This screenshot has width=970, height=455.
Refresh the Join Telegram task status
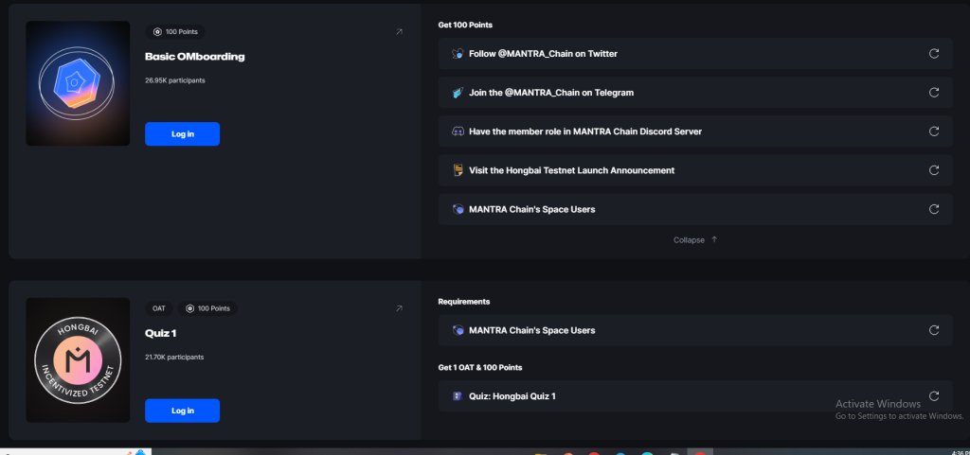tap(934, 93)
